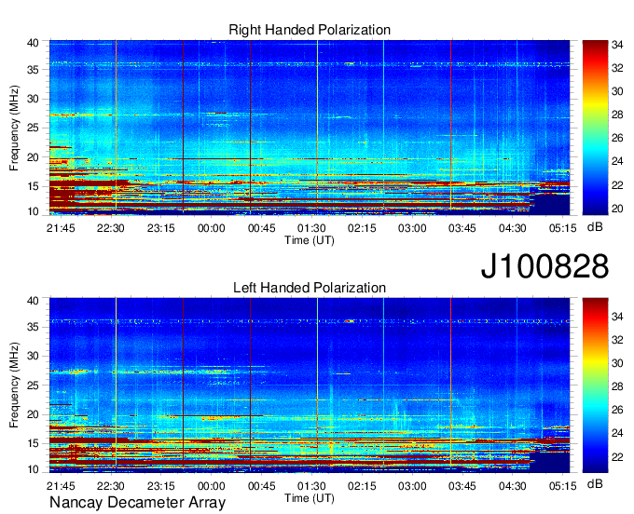
Task: Click the "dB" unit label of Left Handed colorbar
Action: click(x=595, y=483)
